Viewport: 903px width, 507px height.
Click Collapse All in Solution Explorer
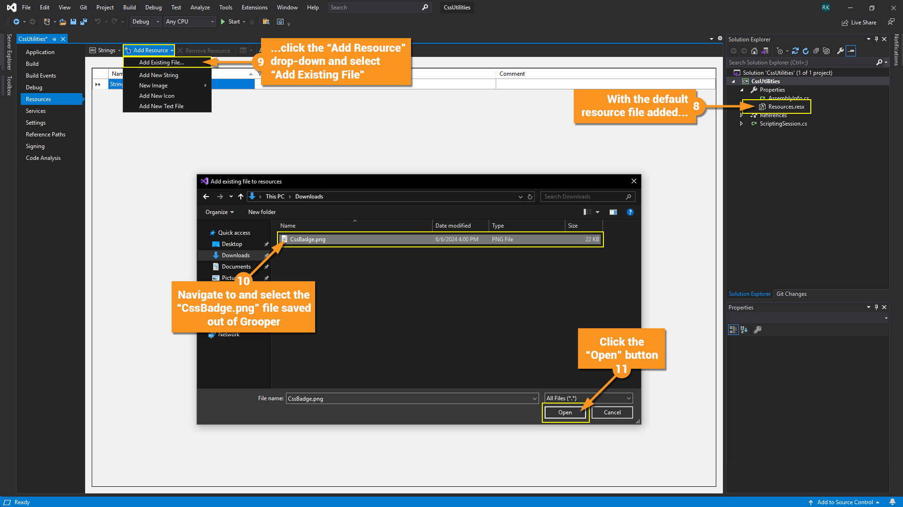click(816, 51)
